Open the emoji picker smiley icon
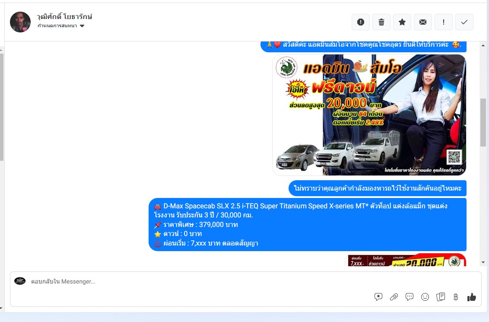This screenshot has width=489, height=322. 425,297
